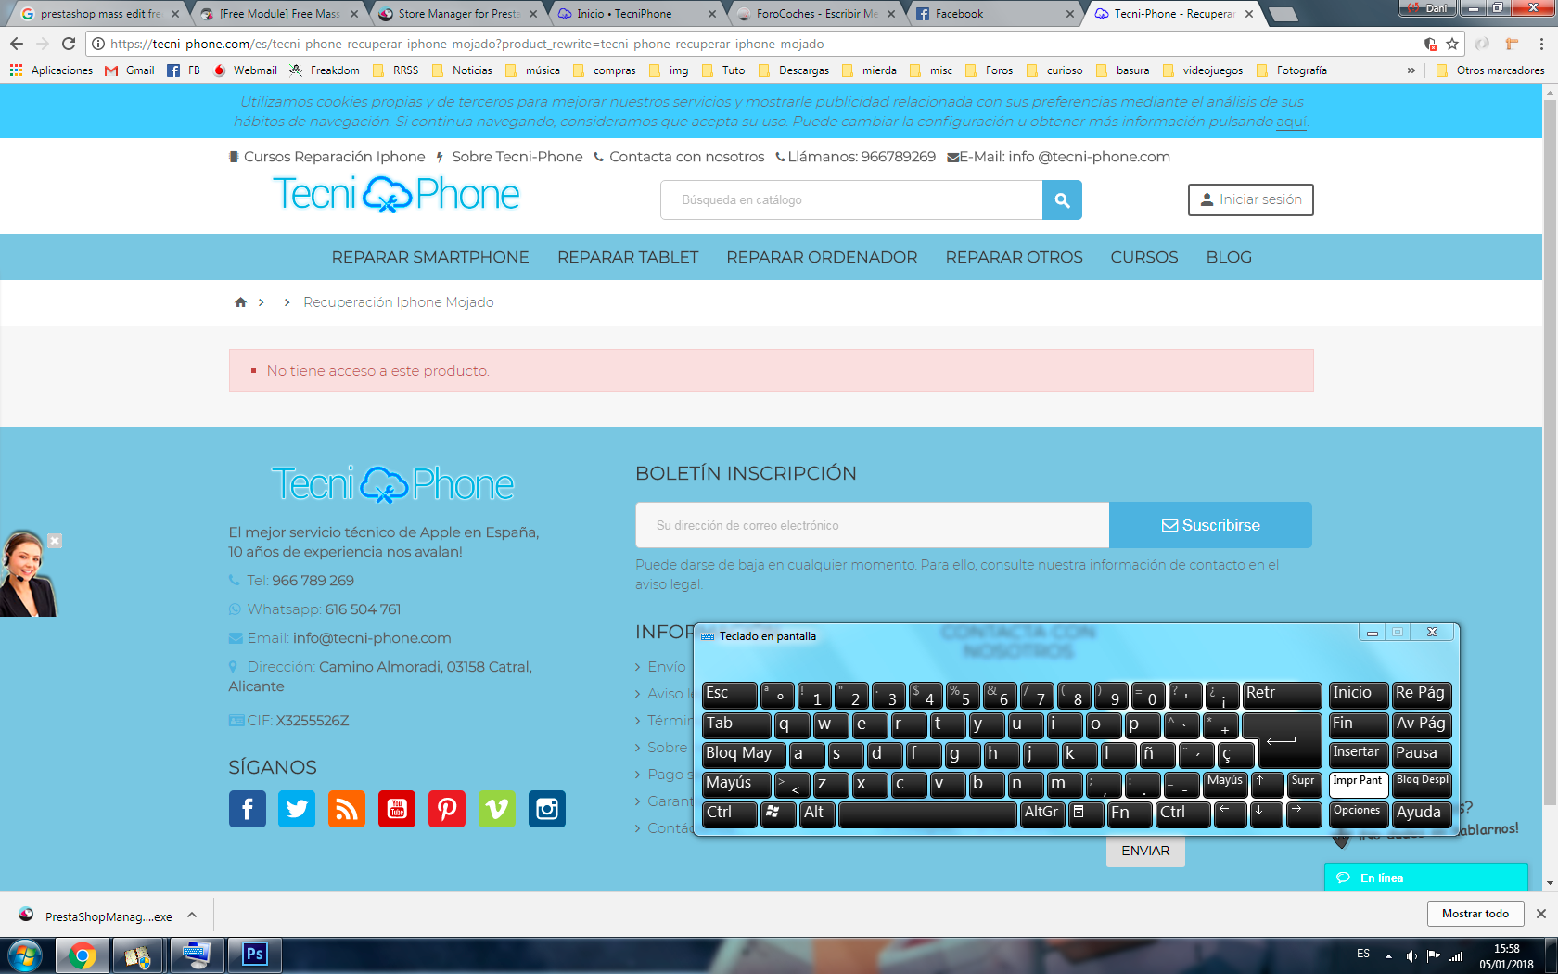Screen dimensions: 1558x974
Task: Switch to the Facebook browser tab
Action: pyautogui.click(x=991, y=14)
